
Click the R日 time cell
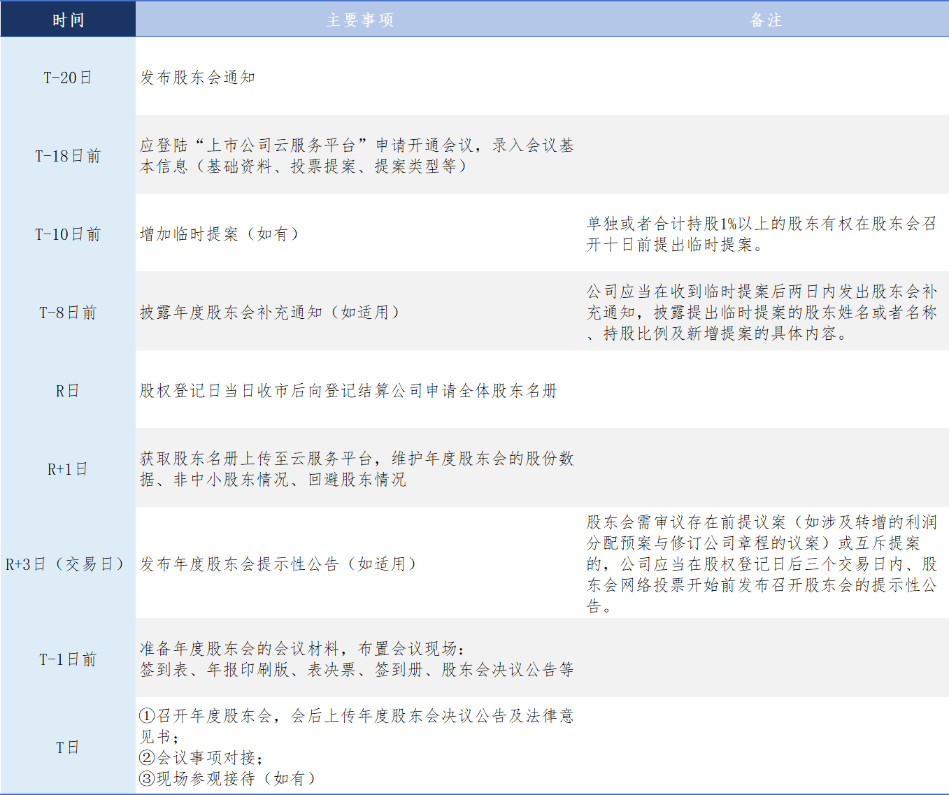68,391
